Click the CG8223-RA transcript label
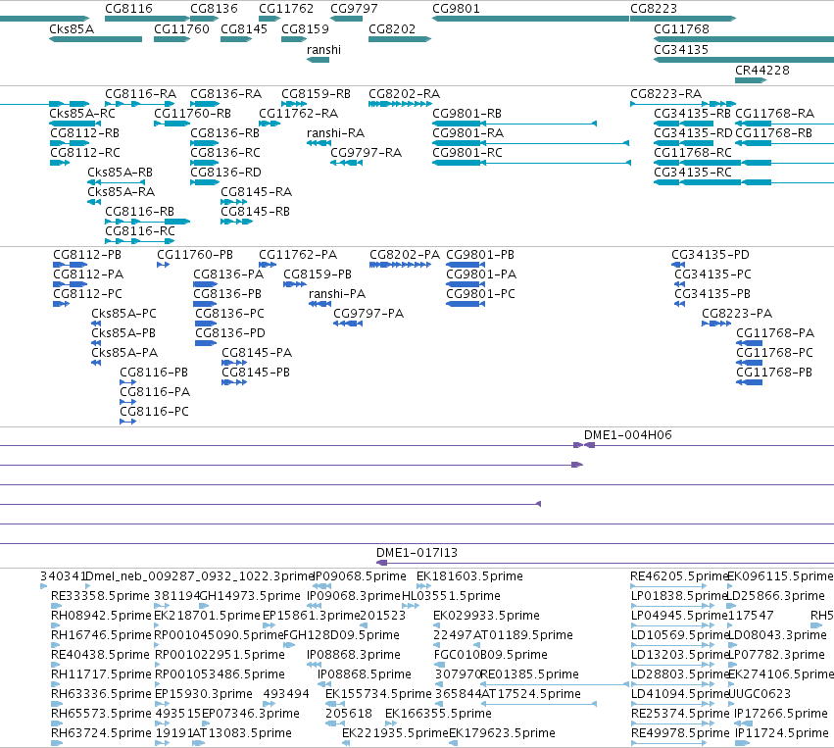Viewport: 834px width, 748px height. pos(665,94)
